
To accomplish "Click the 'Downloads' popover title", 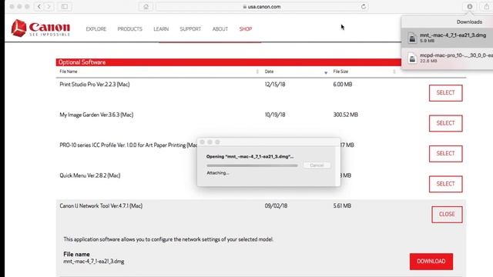I will tap(469, 22).
